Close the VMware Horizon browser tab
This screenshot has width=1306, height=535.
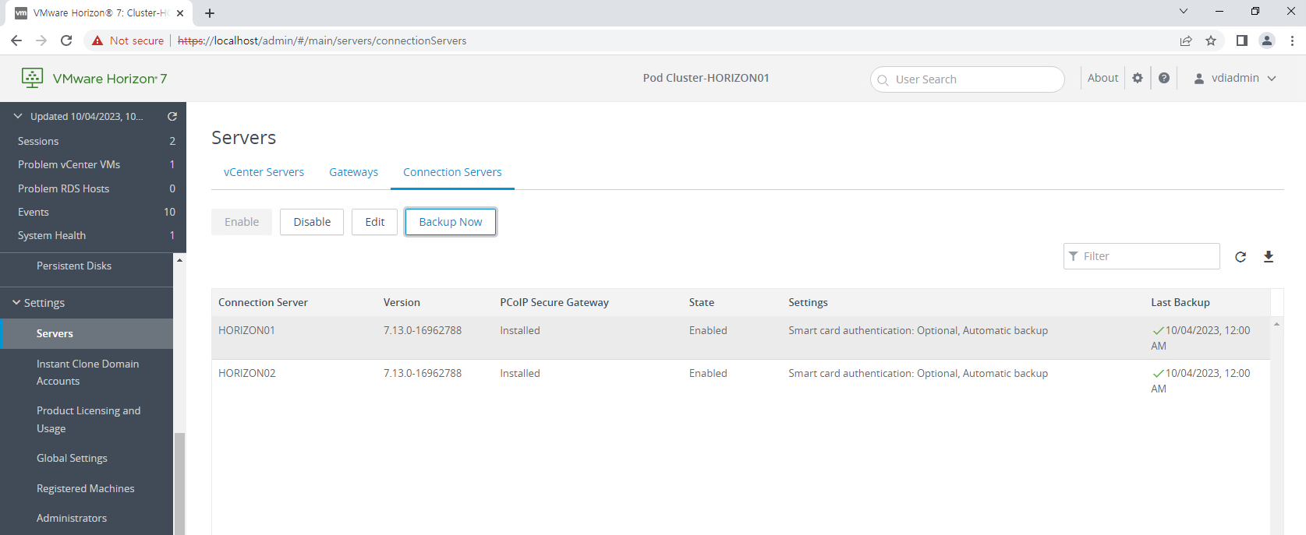[x=180, y=12]
